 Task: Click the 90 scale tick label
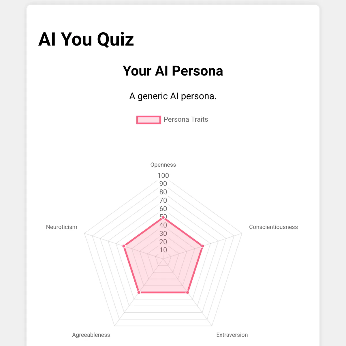click(x=163, y=184)
